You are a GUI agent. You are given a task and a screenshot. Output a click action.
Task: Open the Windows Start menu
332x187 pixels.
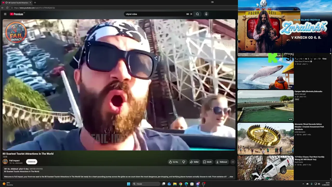pyautogui.click(x=128, y=184)
